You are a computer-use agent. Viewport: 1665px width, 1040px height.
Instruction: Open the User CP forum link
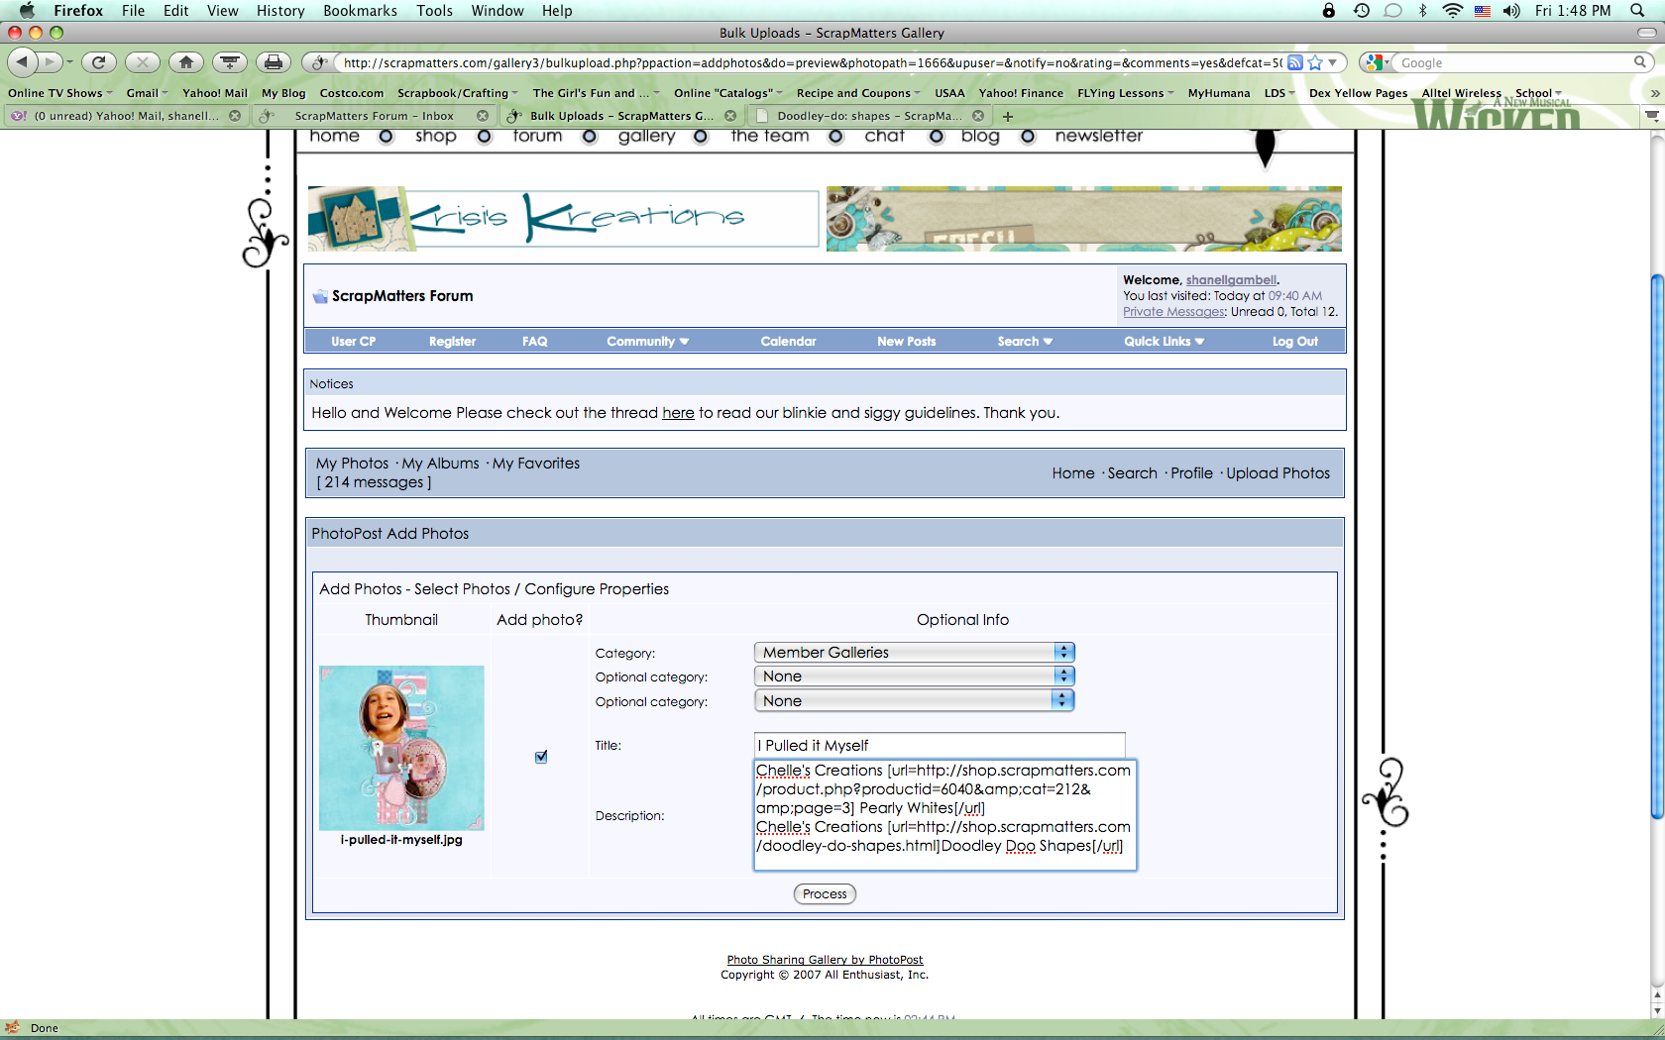(x=353, y=342)
